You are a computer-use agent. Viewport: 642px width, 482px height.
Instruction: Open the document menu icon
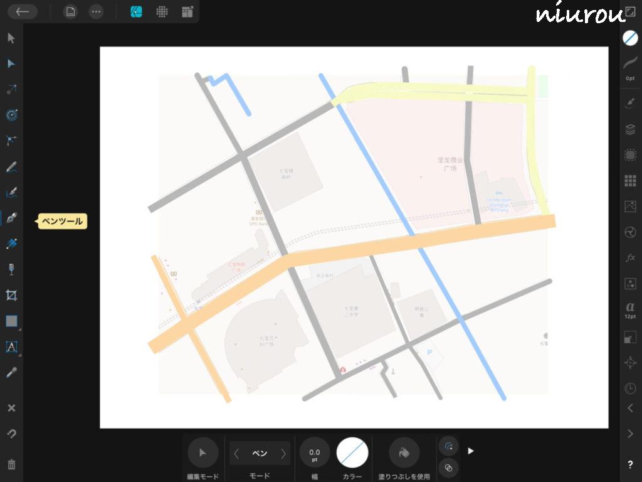click(70, 11)
